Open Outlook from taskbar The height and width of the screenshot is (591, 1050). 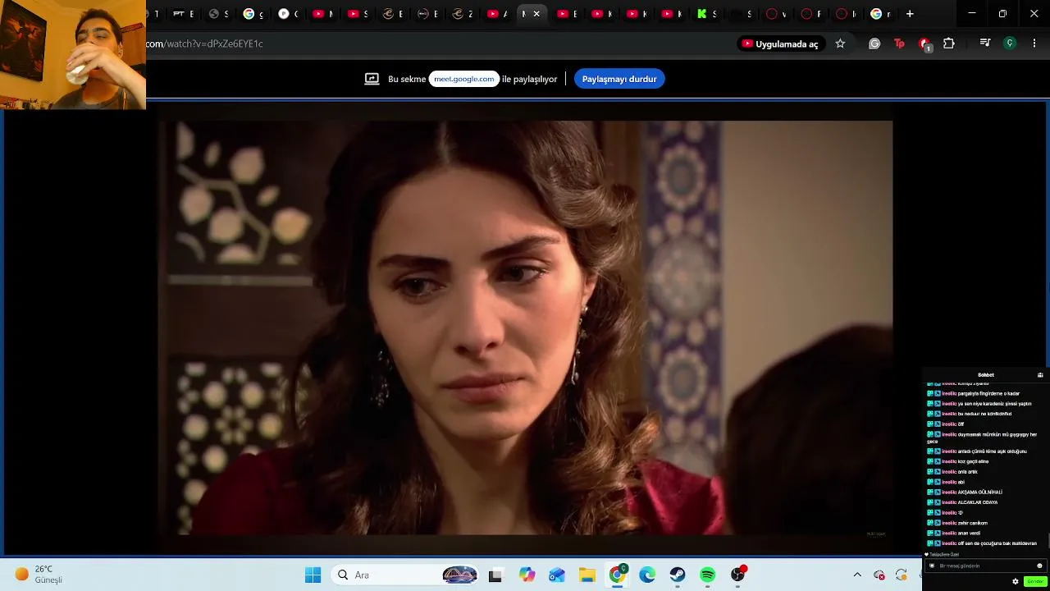(557, 575)
